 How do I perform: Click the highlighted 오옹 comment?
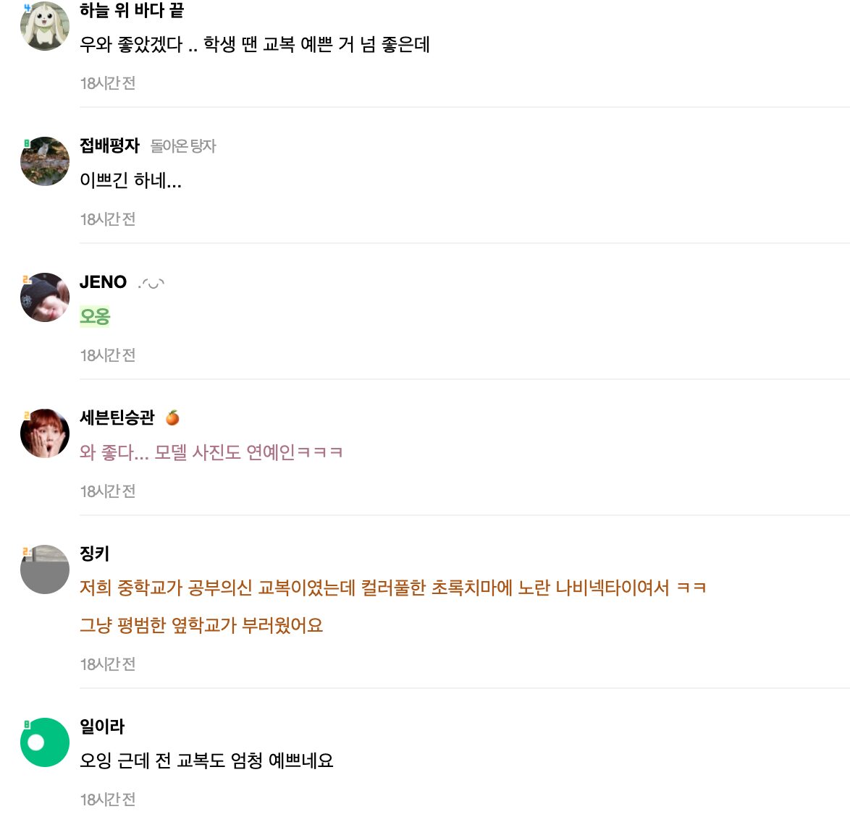click(95, 316)
